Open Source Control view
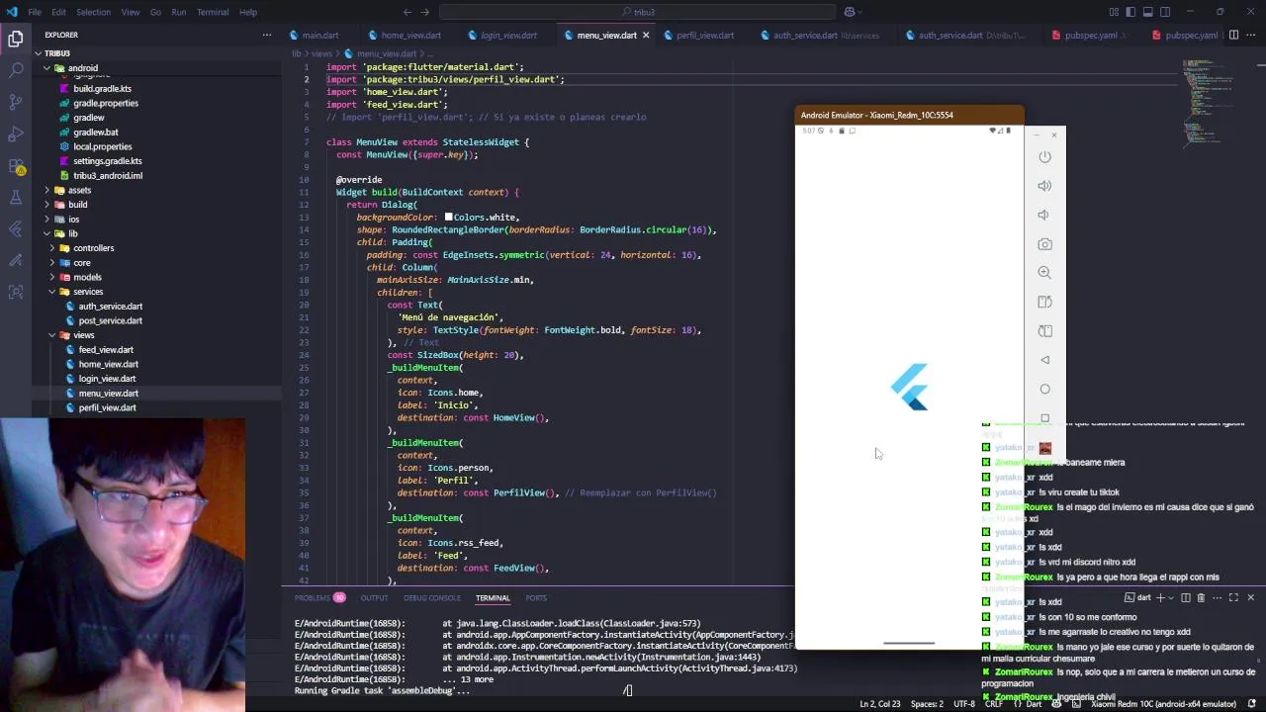This screenshot has width=1266, height=712. pos(16,102)
